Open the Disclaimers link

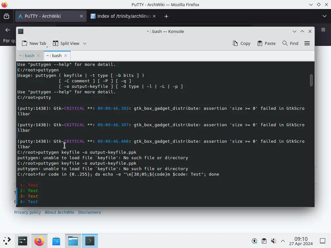tap(90, 212)
